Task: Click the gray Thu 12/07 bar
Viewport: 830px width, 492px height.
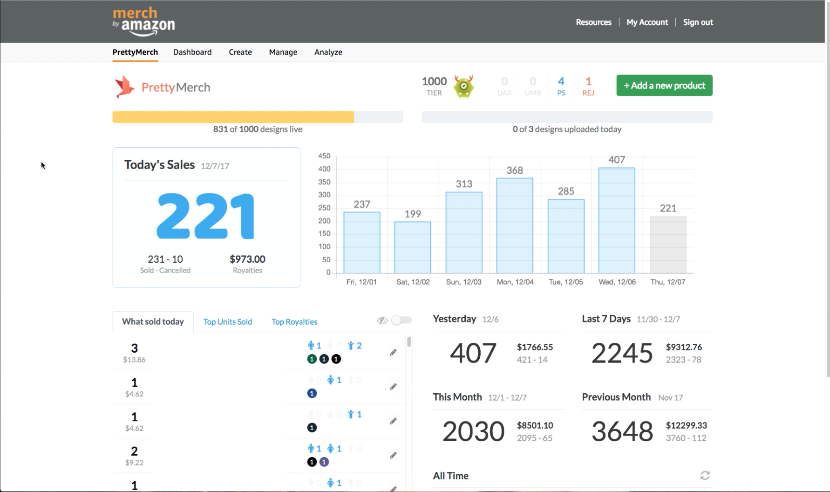Action: click(x=668, y=245)
